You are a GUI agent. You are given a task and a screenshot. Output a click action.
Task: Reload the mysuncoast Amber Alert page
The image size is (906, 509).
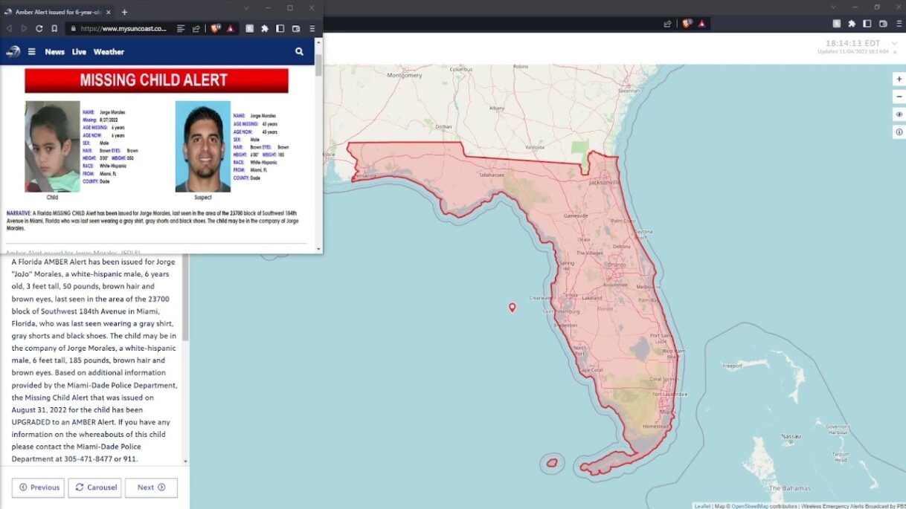[39, 29]
